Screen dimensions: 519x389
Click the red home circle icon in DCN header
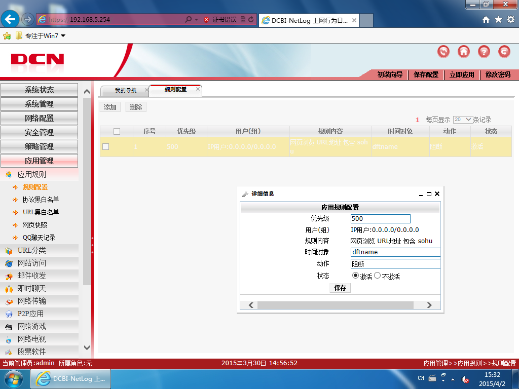coord(463,52)
